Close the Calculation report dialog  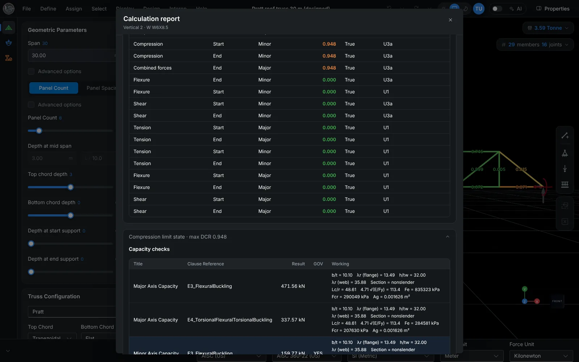click(451, 20)
